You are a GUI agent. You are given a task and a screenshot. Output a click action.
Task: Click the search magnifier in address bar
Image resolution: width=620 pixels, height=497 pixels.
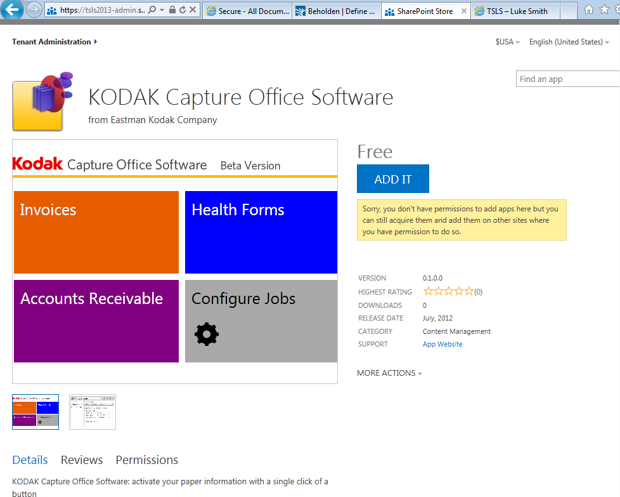click(152, 10)
